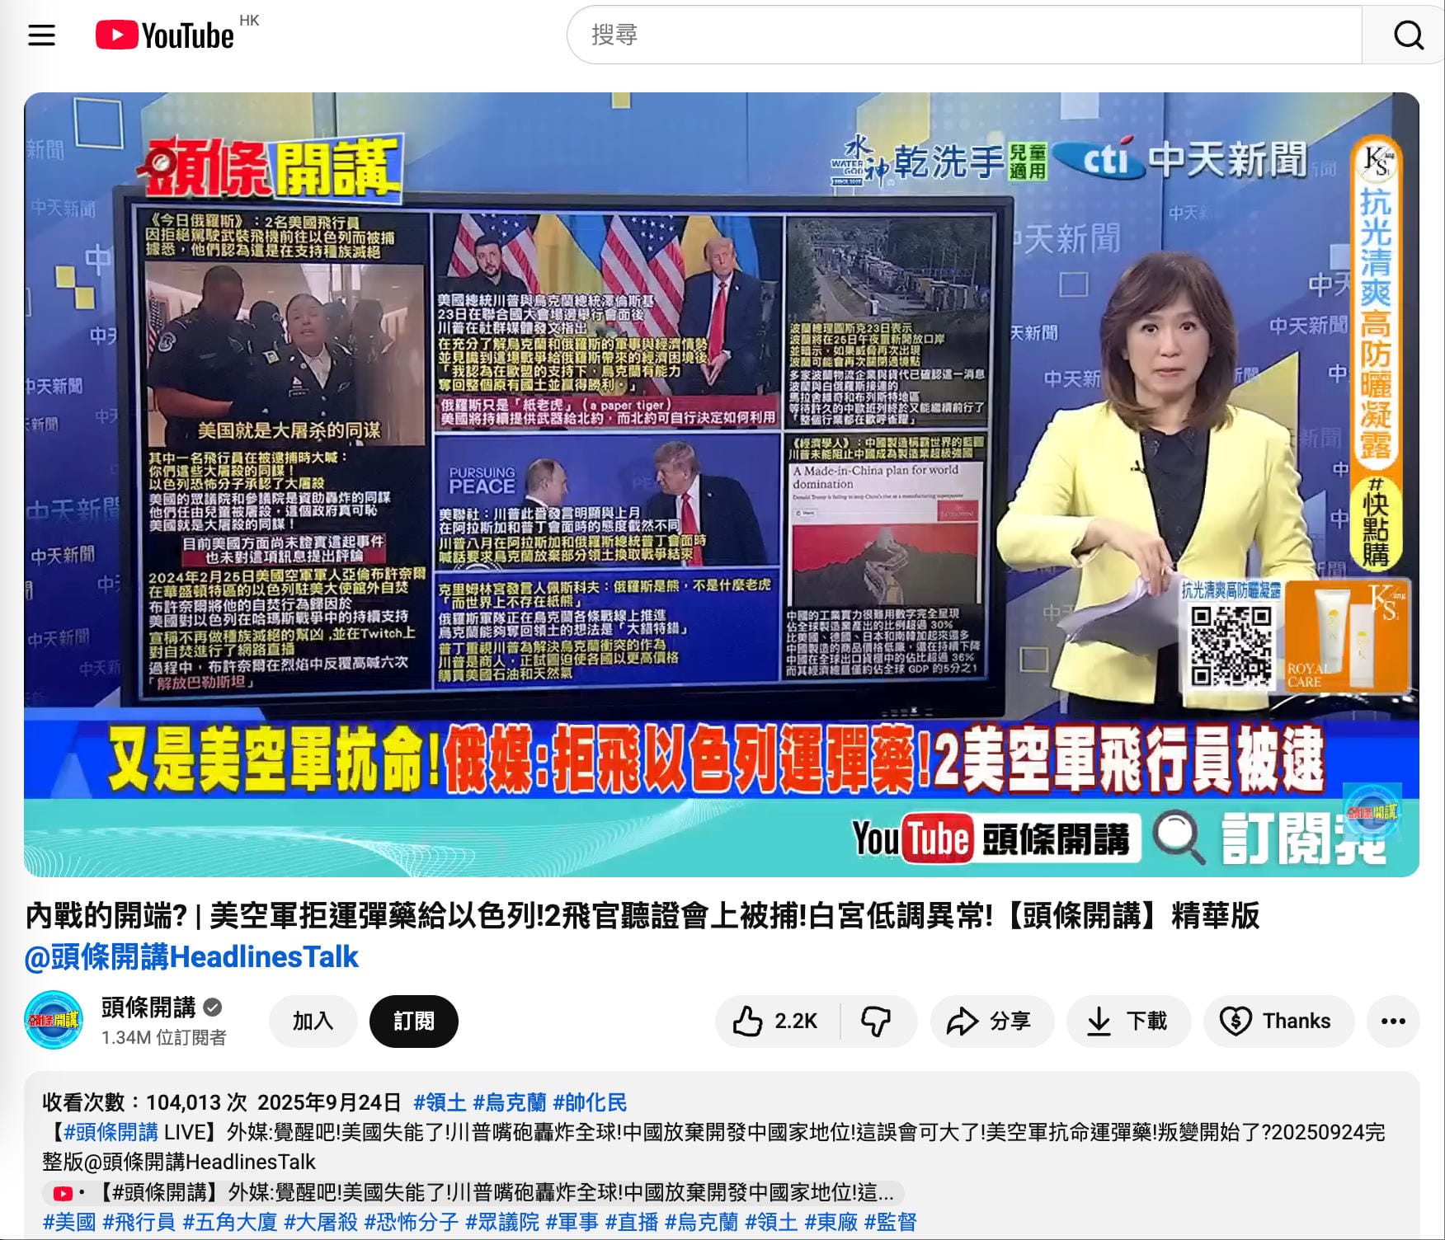Open the #烏克蘭 hashtag beside the date
This screenshot has height=1240, width=1445.
click(x=509, y=1102)
